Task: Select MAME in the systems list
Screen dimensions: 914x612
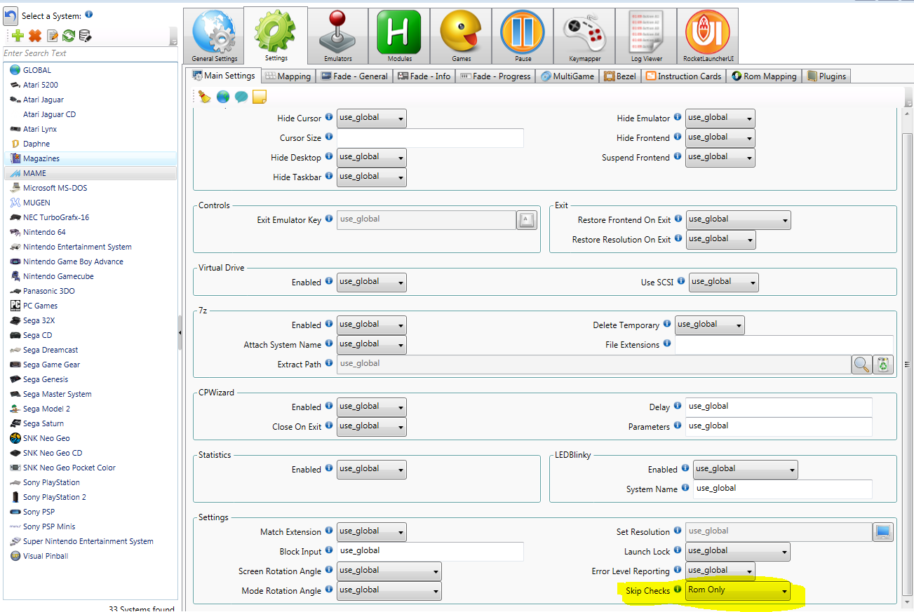Action: [x=34, y=173]
